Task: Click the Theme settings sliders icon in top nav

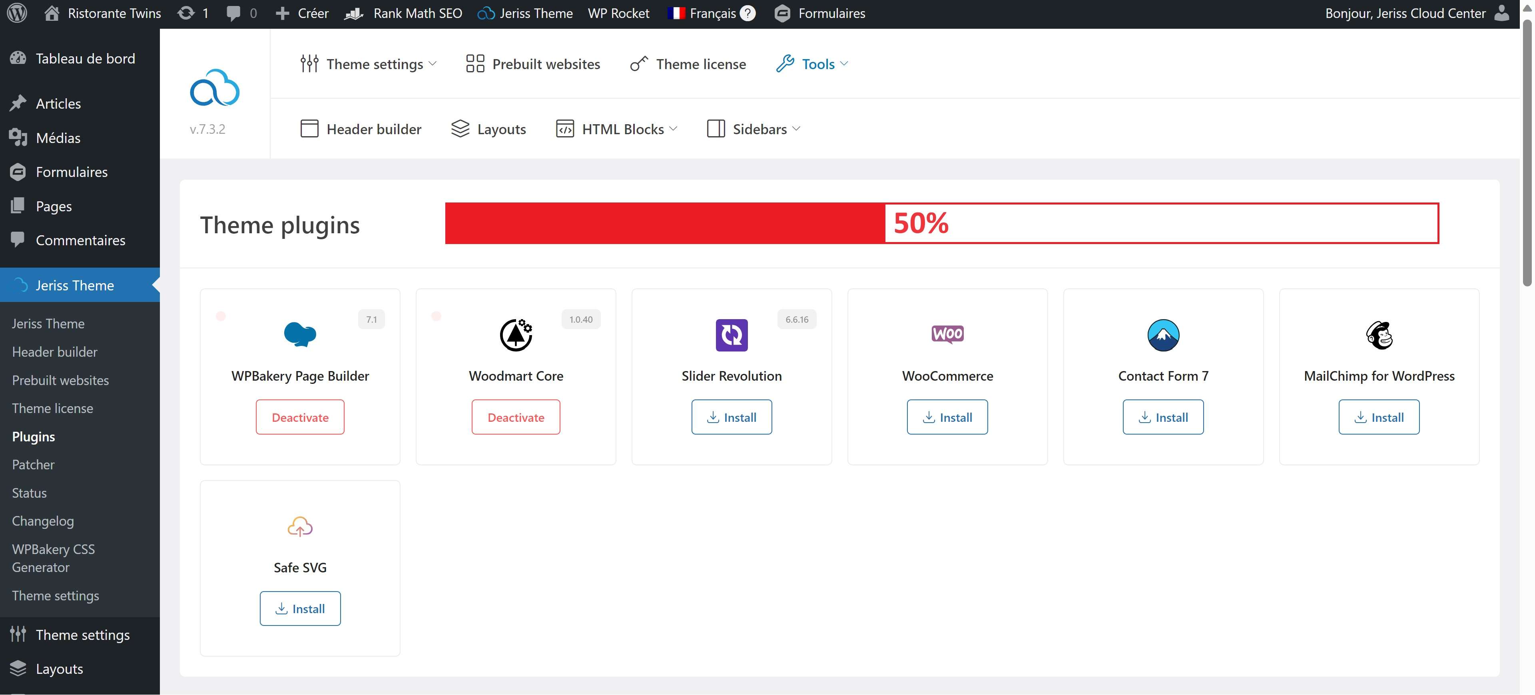Action: pos(309,64)
